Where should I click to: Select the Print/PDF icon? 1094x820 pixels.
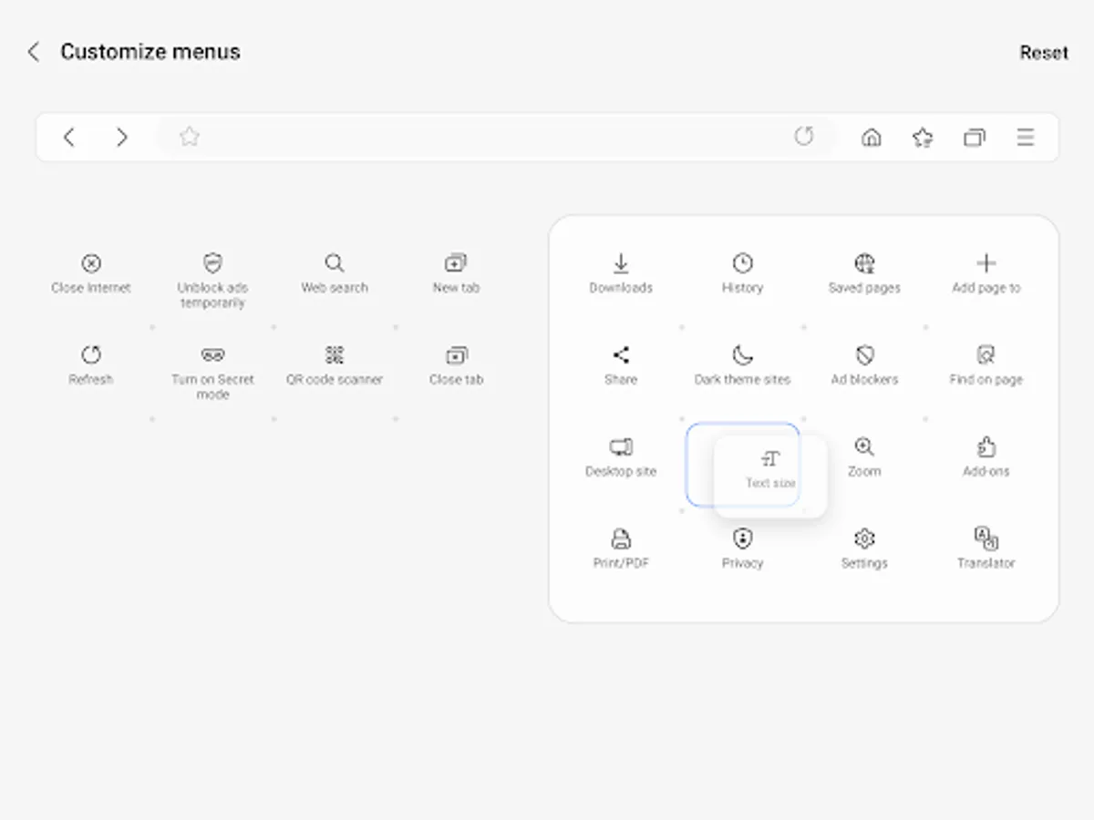pyautogui.click(x=621, y=538)
